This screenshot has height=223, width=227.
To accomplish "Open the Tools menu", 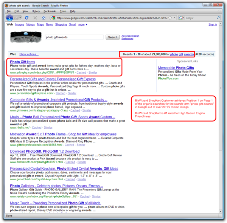I will point(63,11).
